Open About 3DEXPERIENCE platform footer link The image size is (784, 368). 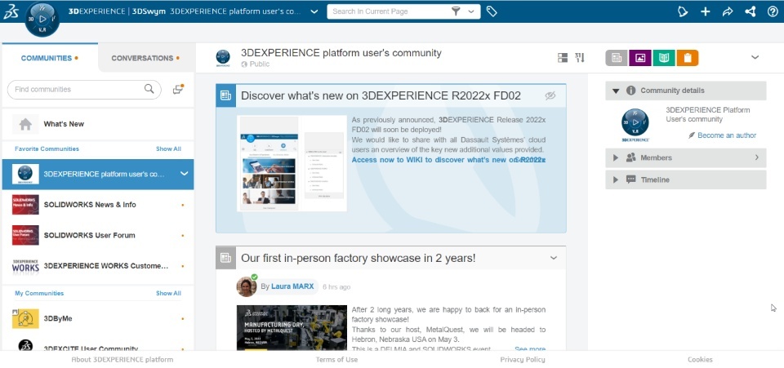click(122, 360)
